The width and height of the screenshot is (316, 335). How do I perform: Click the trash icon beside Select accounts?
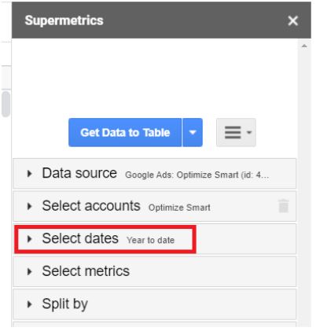pyautogui.click(x=283, y=206)
